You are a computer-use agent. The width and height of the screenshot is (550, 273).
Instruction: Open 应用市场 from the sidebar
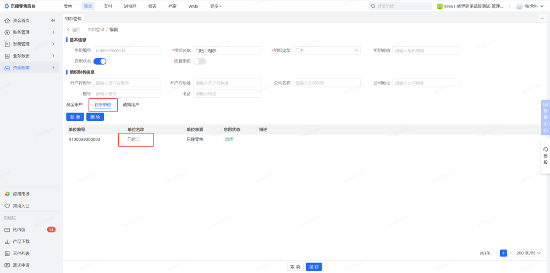click(x=21, y=194)
